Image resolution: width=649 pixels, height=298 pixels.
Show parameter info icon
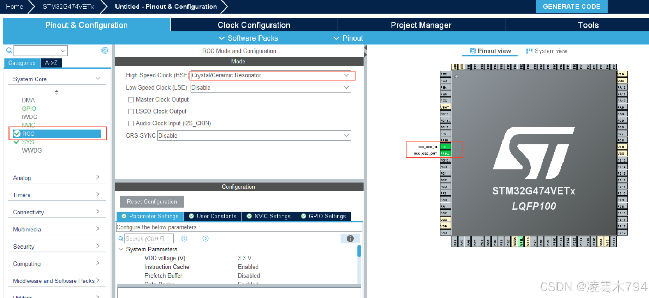click(350, 239)
